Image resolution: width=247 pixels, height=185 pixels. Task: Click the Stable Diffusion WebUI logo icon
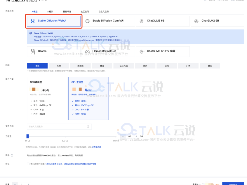click(33, 21)
